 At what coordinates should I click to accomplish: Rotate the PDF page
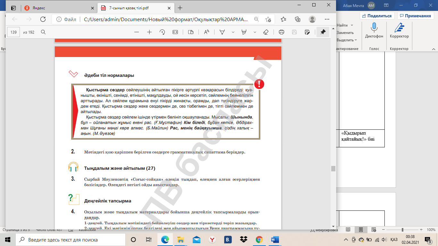click(162, 32)
